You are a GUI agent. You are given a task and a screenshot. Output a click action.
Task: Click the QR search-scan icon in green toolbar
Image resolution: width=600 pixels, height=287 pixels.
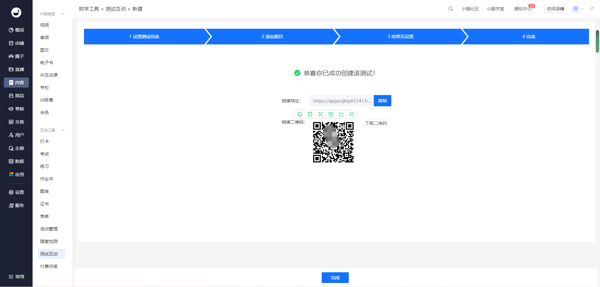point(300,114)
